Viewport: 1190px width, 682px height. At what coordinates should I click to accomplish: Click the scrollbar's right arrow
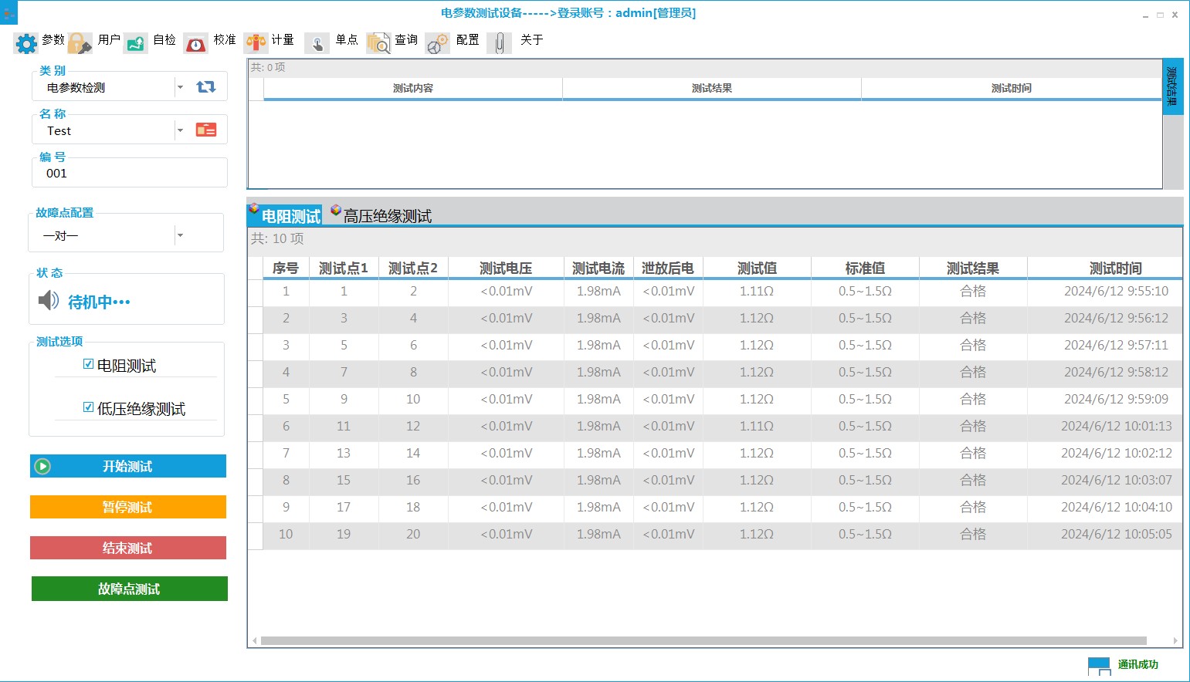click(x=1175, y=640)
